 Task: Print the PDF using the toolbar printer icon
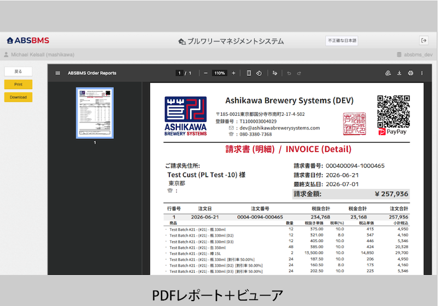[410, 73]
